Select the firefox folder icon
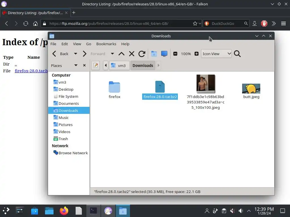 (114, 87)
